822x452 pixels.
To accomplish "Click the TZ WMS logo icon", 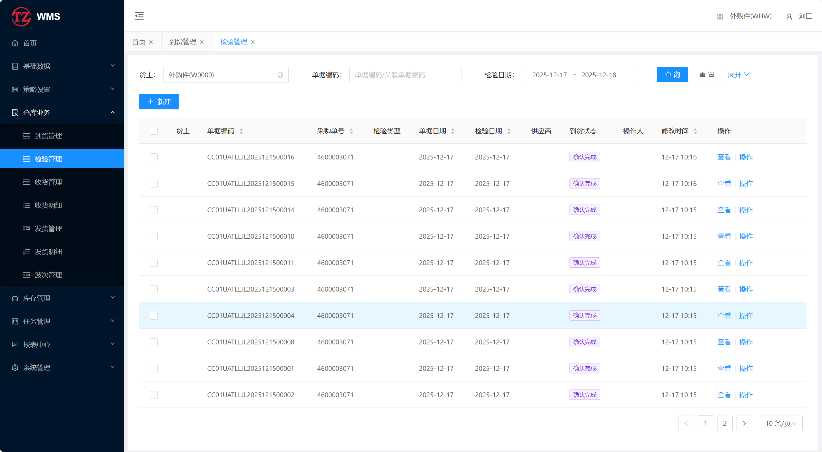I will pos(21,16).
